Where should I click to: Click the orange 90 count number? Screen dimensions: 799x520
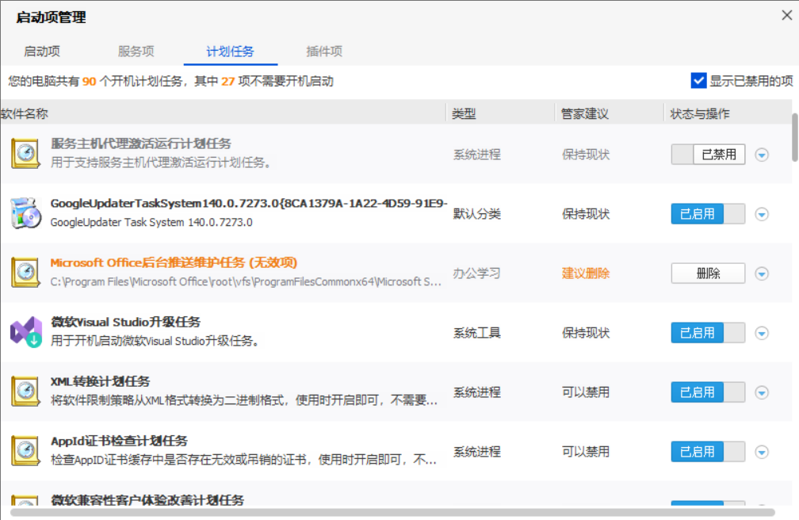[x=89, y=81]
